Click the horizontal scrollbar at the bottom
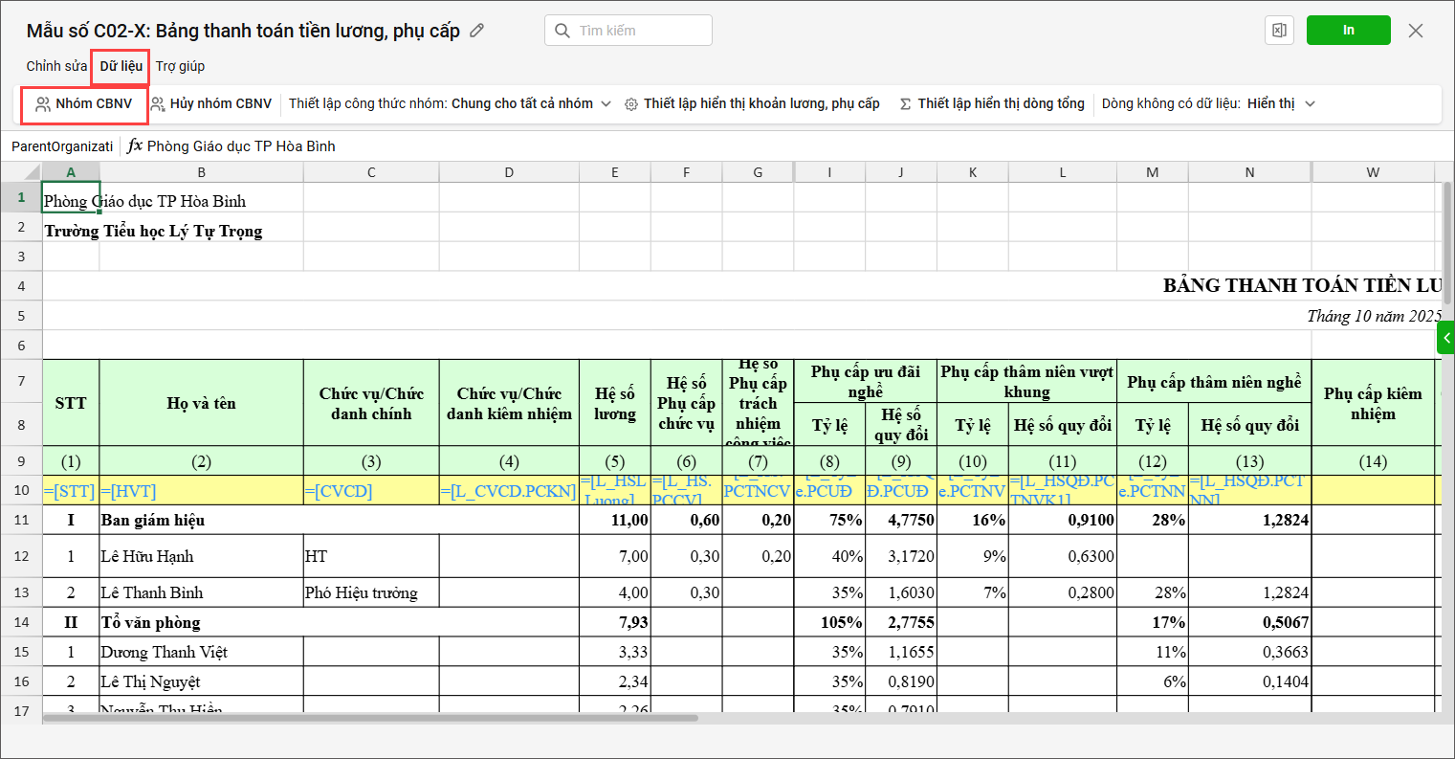The width and height of the screenshot is (1455, 759). (x=383, y=717)
